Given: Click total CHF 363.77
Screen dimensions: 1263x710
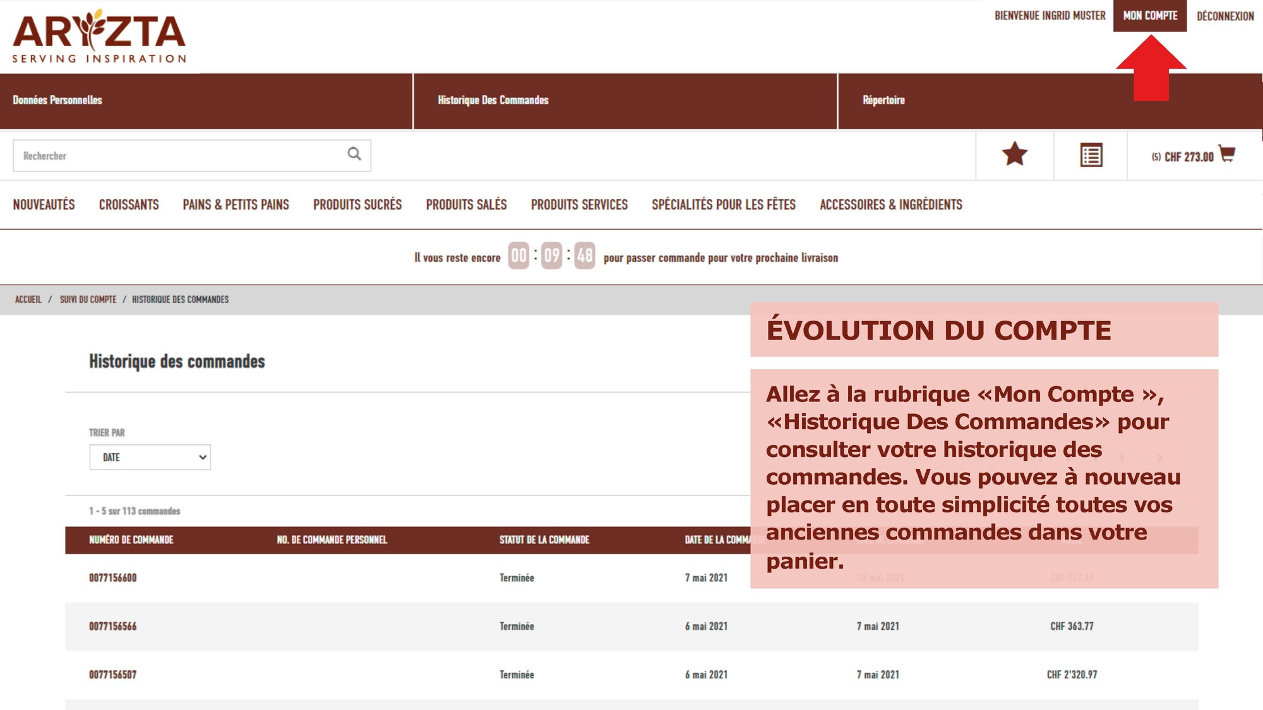Looking at the screenshot, I should 1072,626.
